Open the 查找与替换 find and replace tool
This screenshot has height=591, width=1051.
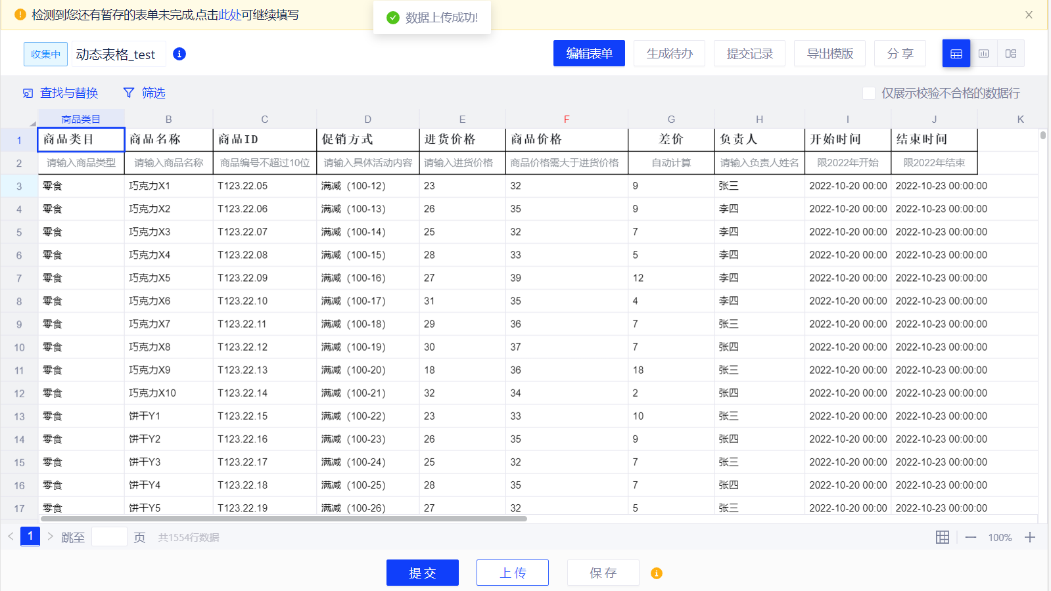[60, 93]
